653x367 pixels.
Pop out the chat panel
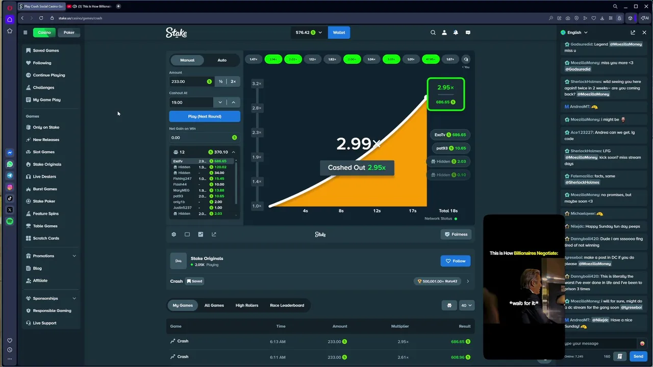click(633, 33)
